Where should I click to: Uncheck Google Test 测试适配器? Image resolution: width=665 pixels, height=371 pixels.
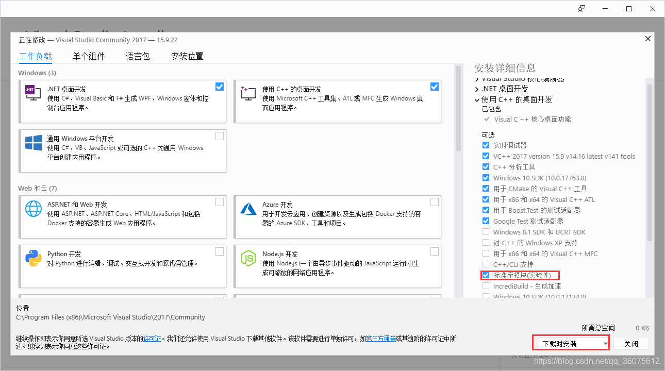(x=486, y=221)
